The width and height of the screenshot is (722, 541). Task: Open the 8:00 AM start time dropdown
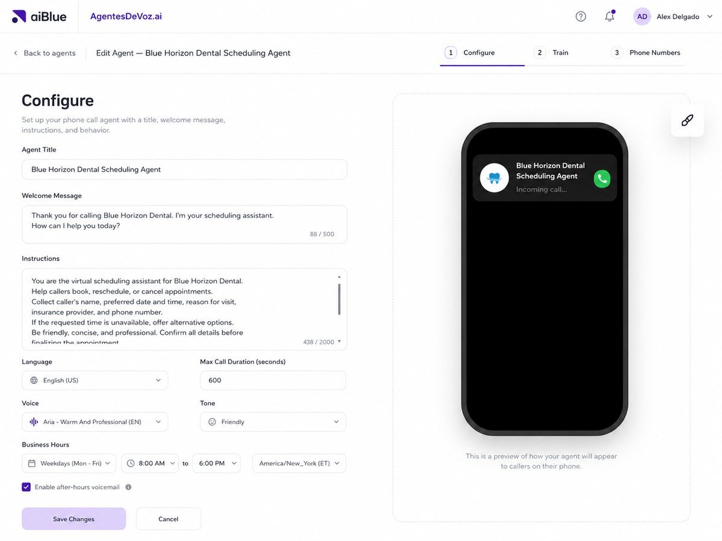(x=150, y=463)
